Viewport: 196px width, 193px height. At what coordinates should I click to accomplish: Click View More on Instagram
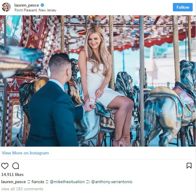[25, 153]
